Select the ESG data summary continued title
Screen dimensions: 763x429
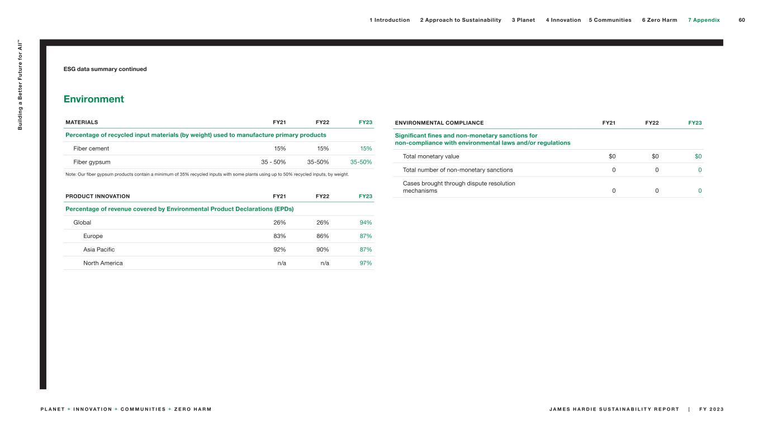point(105,69)
